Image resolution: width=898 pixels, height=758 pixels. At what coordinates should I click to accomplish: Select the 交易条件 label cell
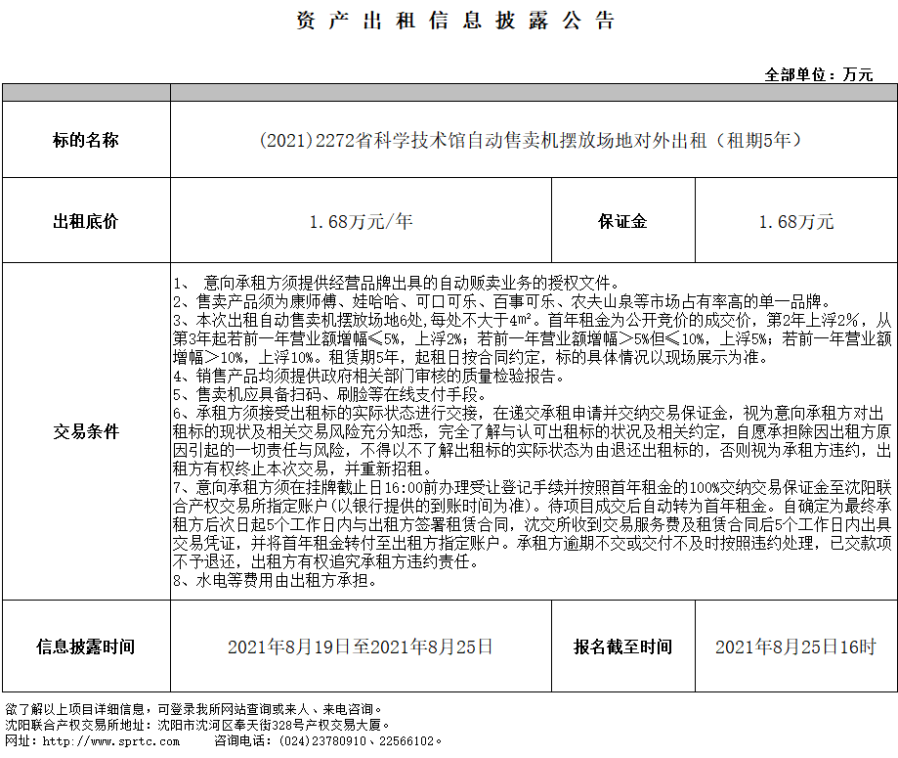[86, 431]
